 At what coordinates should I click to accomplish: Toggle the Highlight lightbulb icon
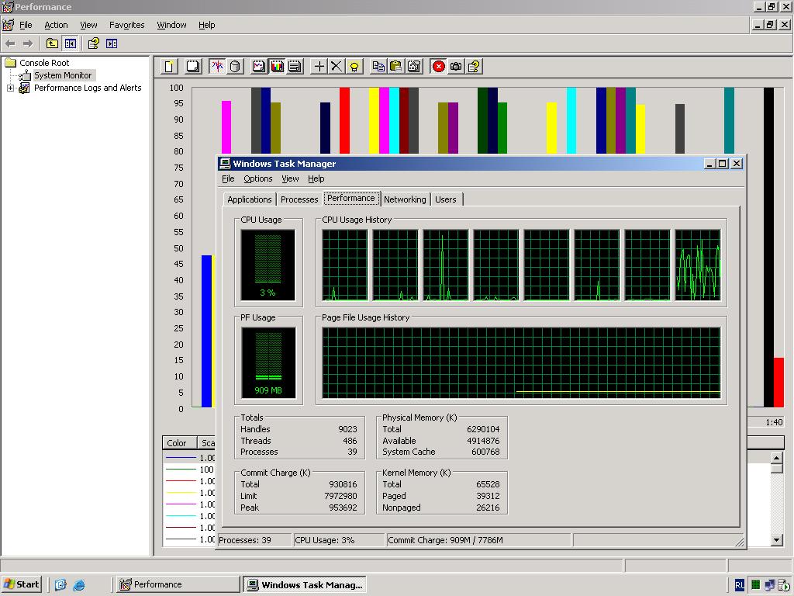[x=354, y=67]
